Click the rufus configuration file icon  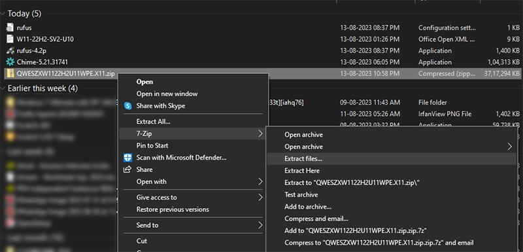pos(10,27)
